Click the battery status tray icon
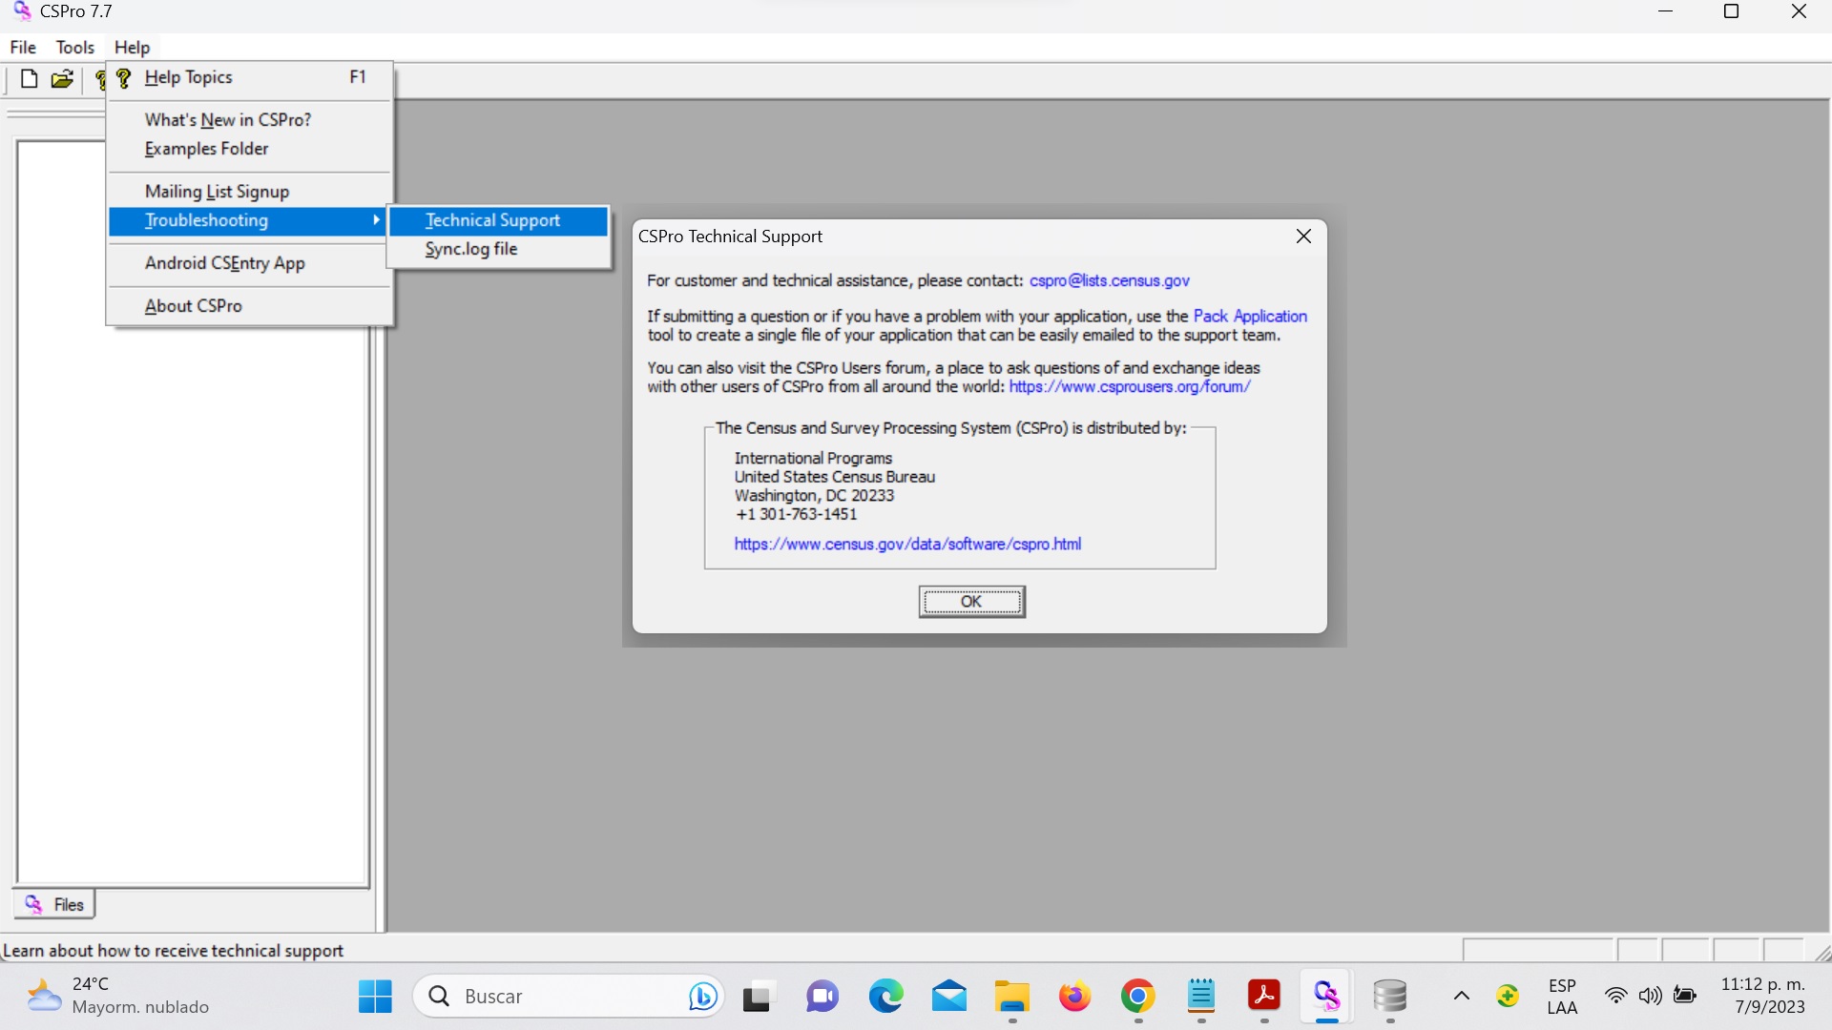Screen dimensions: 1832x1030 click(1685, 997)
